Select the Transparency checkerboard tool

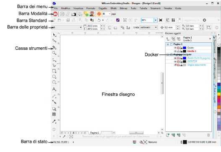54,114
